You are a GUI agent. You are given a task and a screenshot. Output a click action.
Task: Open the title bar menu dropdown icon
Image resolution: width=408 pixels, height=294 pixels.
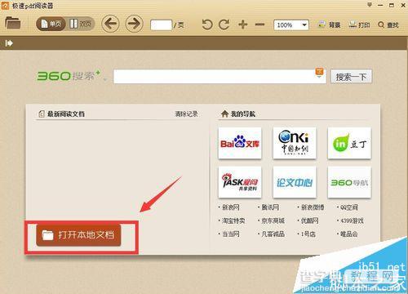click(370, 5)
